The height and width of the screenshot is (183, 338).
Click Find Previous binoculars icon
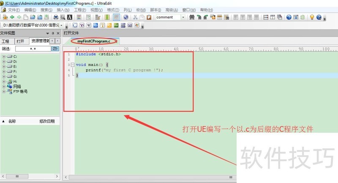coord(199,17)
